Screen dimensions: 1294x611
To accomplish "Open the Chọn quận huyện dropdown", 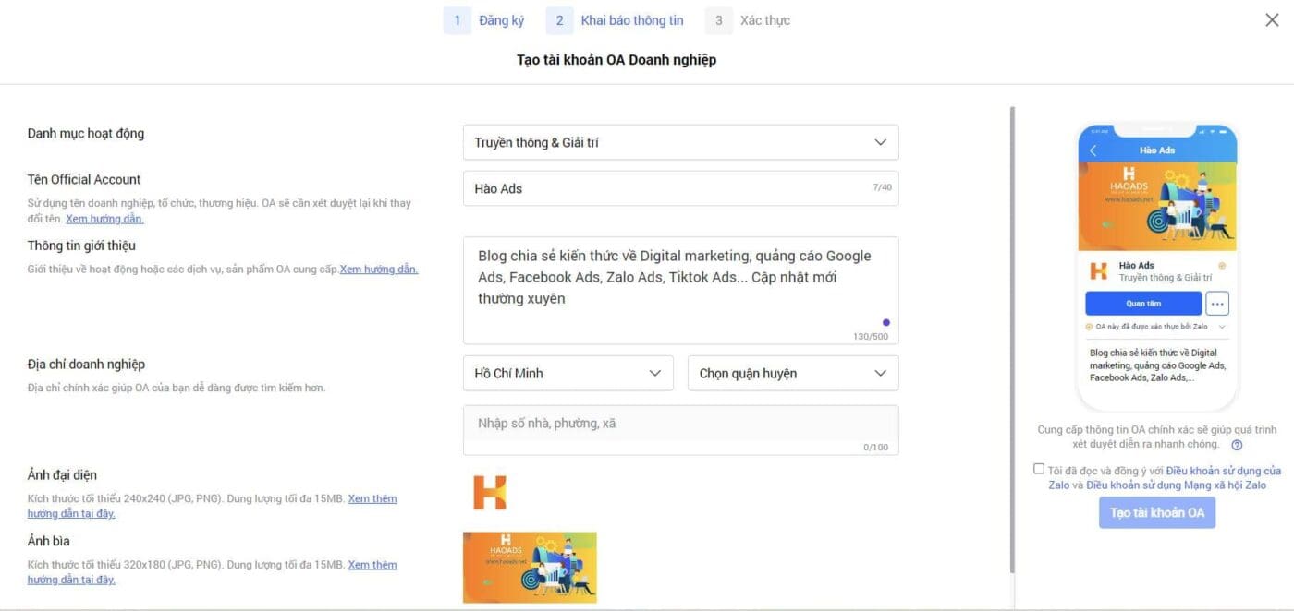I will click(x=793, y=373).
